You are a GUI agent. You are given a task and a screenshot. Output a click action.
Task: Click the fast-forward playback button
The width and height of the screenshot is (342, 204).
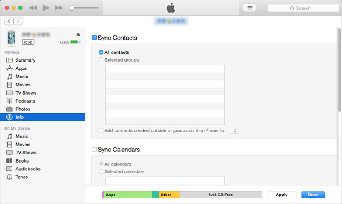pyautogui.click(x=59, y=8)
